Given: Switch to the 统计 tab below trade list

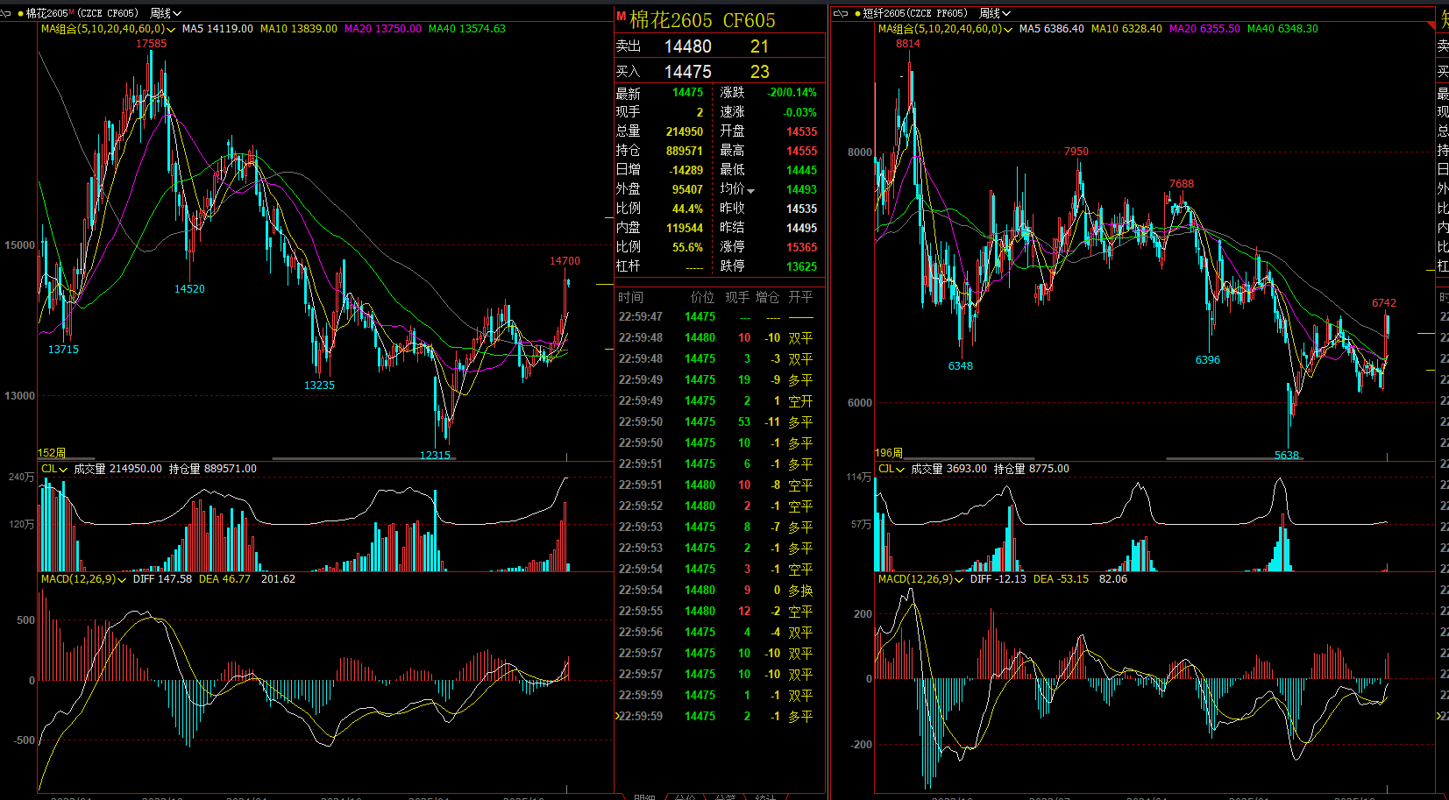Looking at the screenshot, I should pos(765,796).
